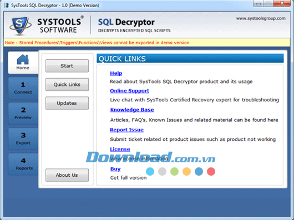Close the SQL Decryptor window

point(282,3)
